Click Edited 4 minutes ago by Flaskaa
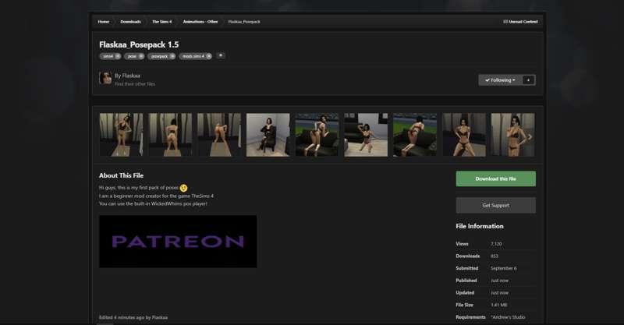Viewport: 624px width, 325px height. [x=133, y=317]
